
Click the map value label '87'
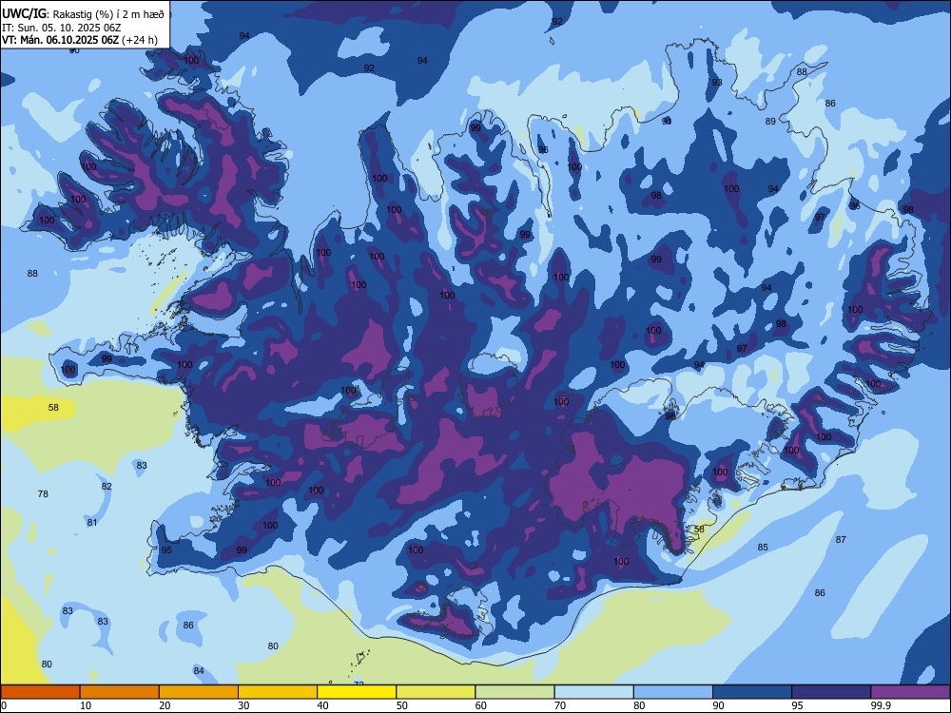(x=841, y=539)
